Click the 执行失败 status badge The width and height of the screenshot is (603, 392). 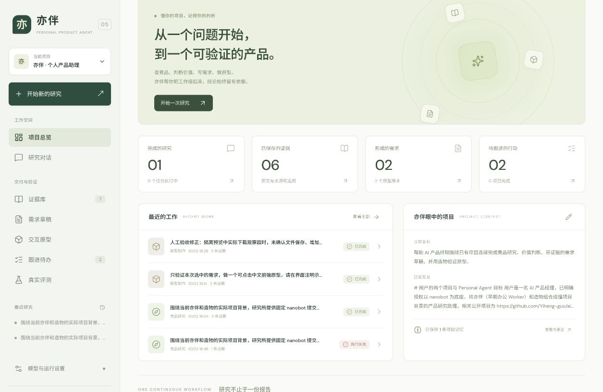[354, 344]
